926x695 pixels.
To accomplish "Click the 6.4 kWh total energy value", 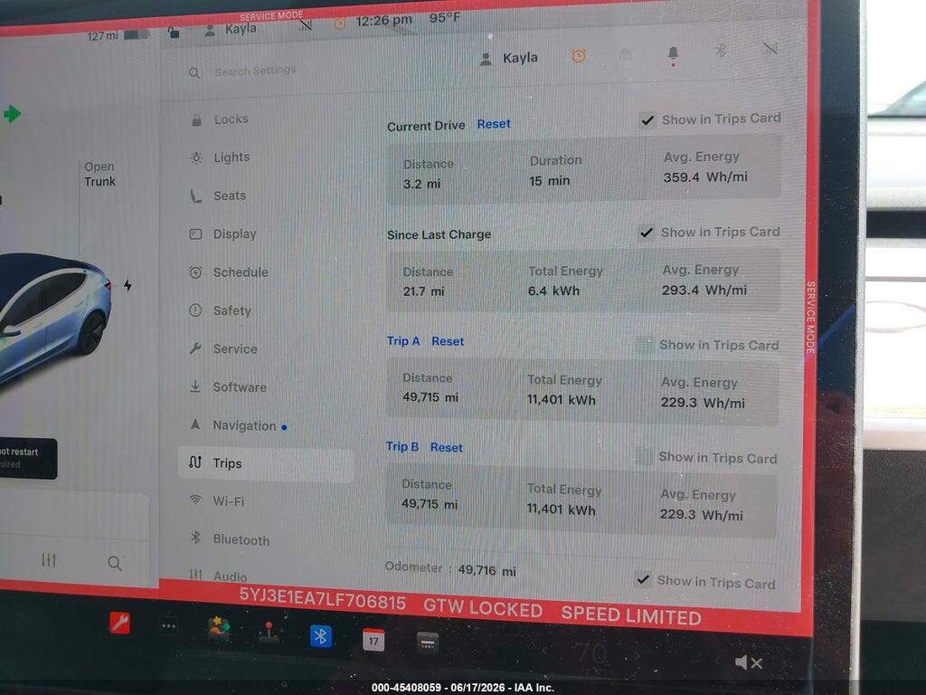I will (x=554, y=290).
